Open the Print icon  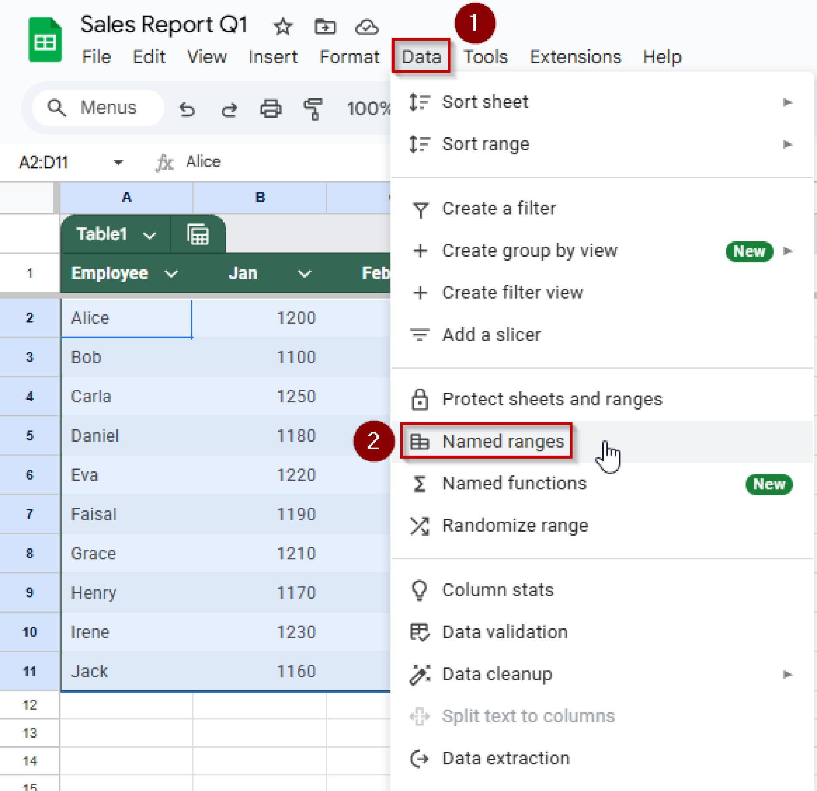271,109
